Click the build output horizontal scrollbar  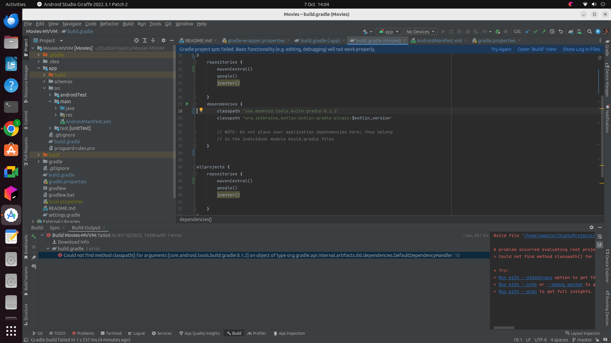click(504, 327)
